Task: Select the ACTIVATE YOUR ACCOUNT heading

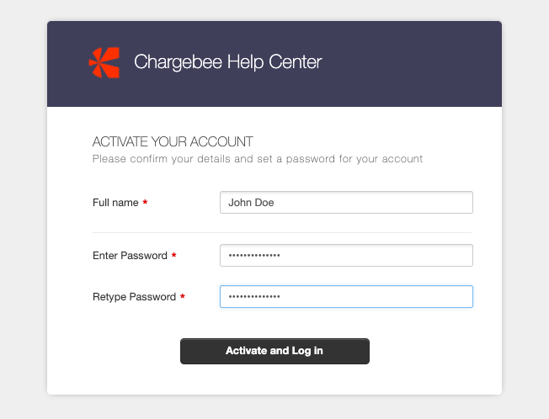Action: (173, 141)
